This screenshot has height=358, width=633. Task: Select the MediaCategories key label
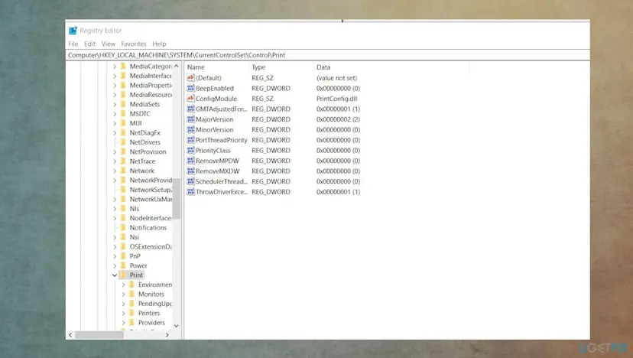point(151,67)
